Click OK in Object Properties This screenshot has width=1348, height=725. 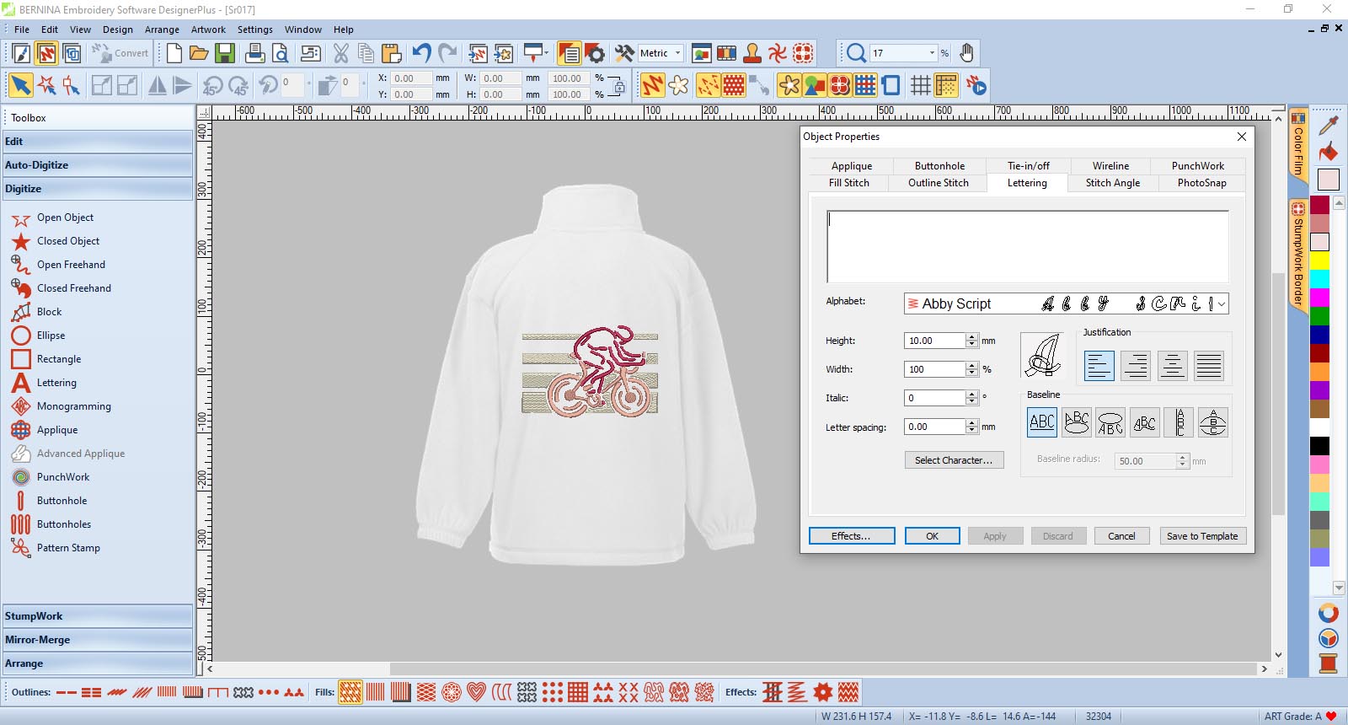pyautogui.click(x=932, y=536)
